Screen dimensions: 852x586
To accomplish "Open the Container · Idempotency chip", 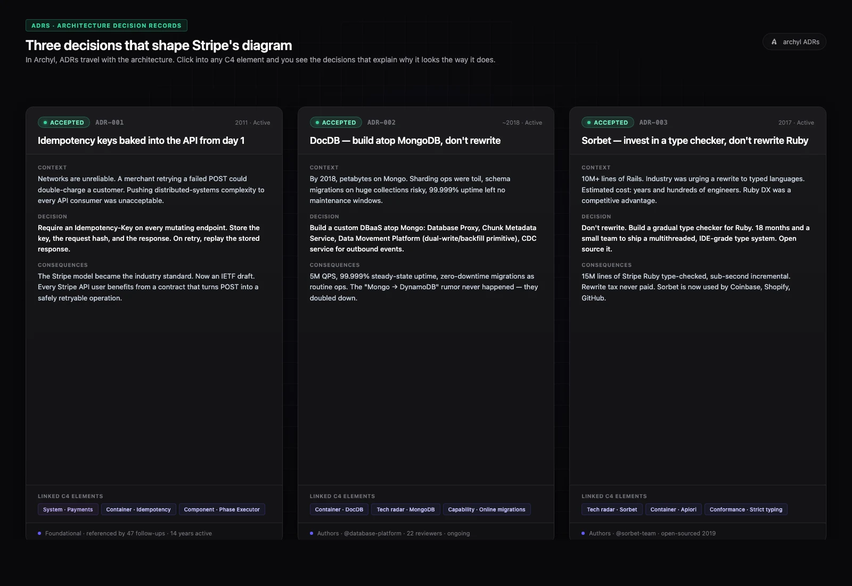I will pyautogui.click(x=138, y=510).
